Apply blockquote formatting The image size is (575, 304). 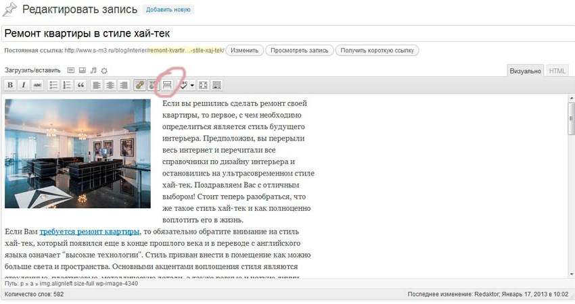(x=81, y=85)
